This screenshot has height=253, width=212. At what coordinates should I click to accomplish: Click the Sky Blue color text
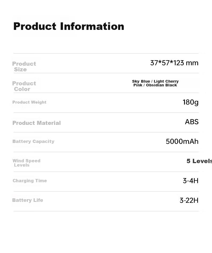click(x=141, y=81)
